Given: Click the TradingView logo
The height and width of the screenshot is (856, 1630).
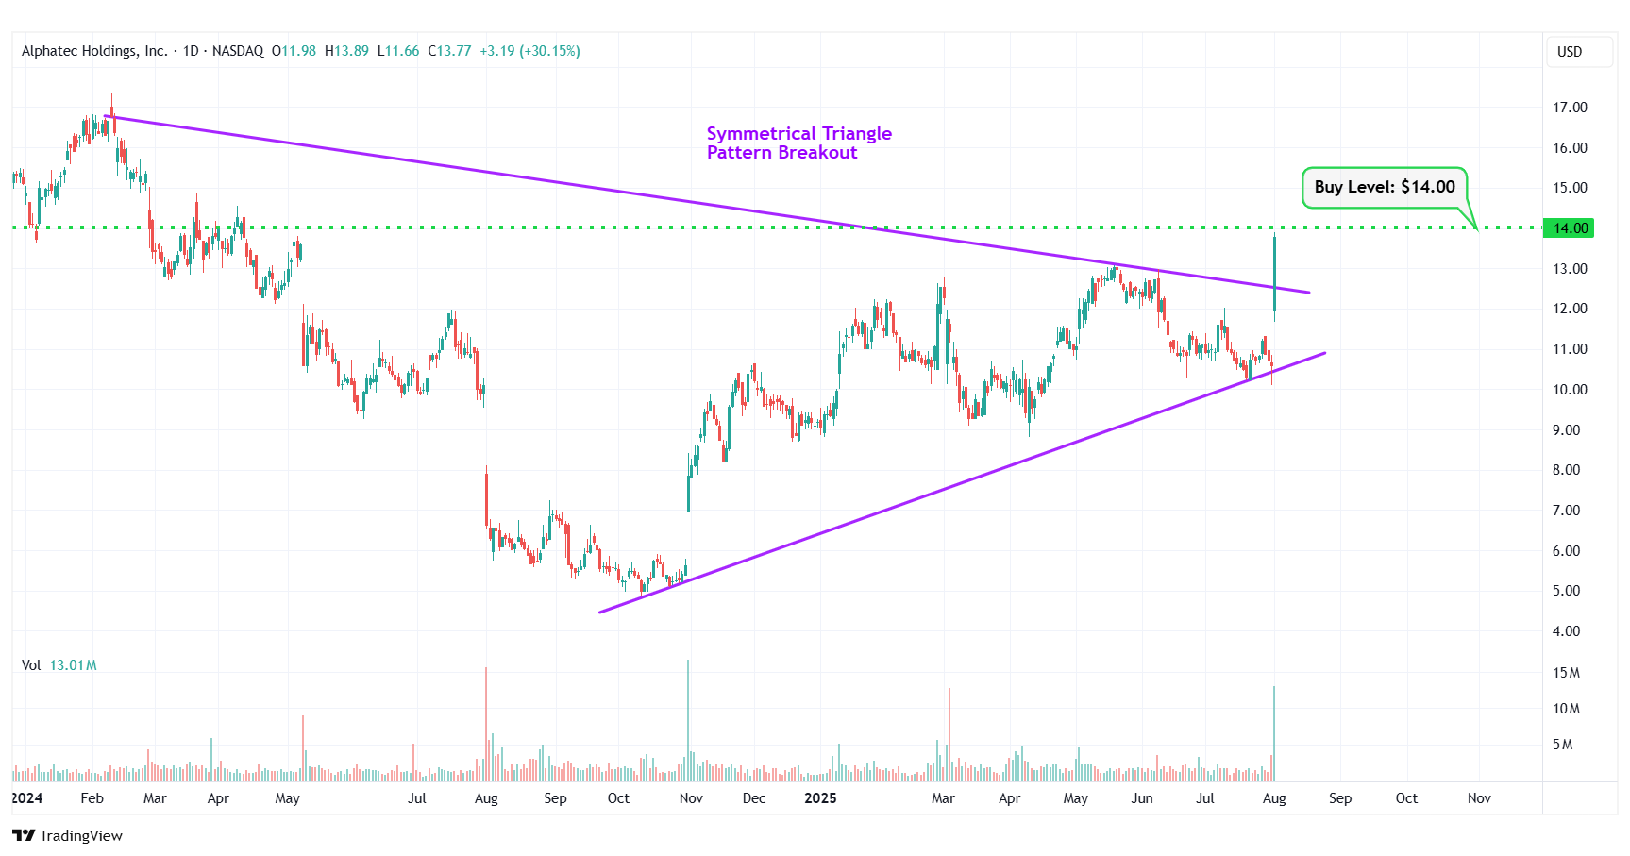Looking at the screenshot, I should point(67,835).
